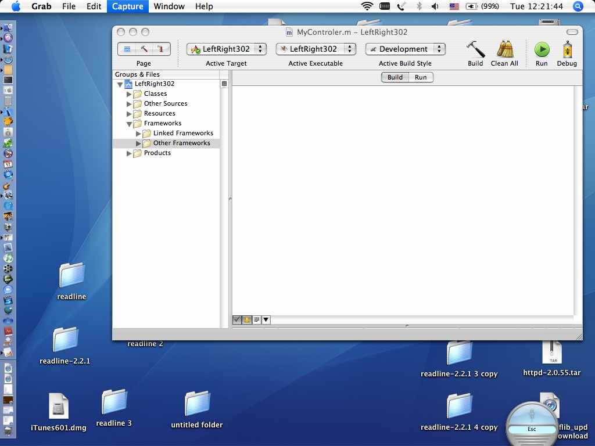The width and height of the screenshot is (595, 446).
Task: Click the LeftRight302 project icon in tree
Action: [x=128, y=84]
